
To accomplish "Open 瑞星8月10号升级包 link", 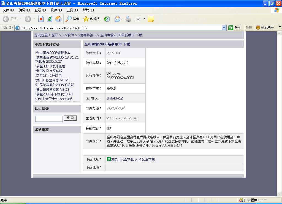I will pyautogui.click(x=51, y=66).
